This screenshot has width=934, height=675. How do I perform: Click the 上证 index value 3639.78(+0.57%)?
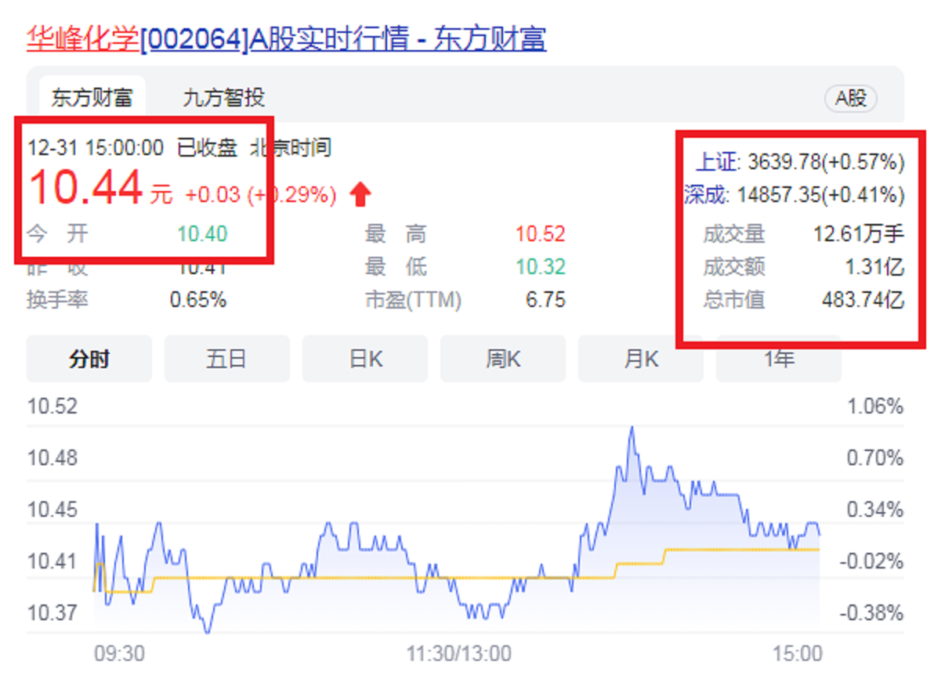826,162
